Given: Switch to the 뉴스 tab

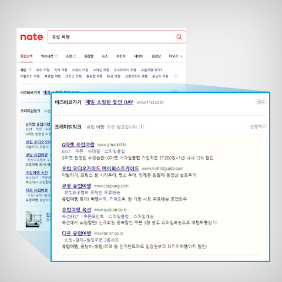Looking at the screenshot, I should 105,56.
